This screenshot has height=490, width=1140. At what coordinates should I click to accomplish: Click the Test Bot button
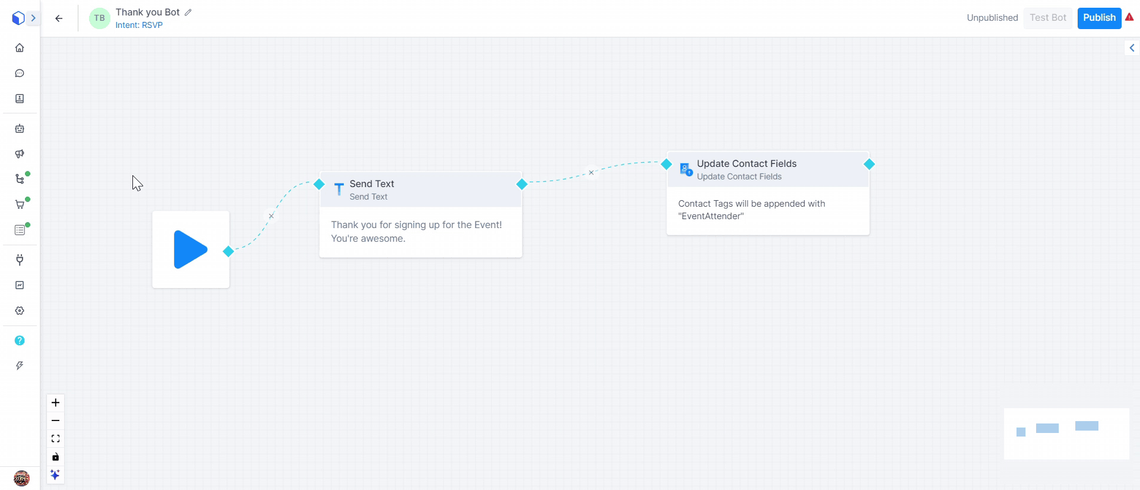(1047, 18)
